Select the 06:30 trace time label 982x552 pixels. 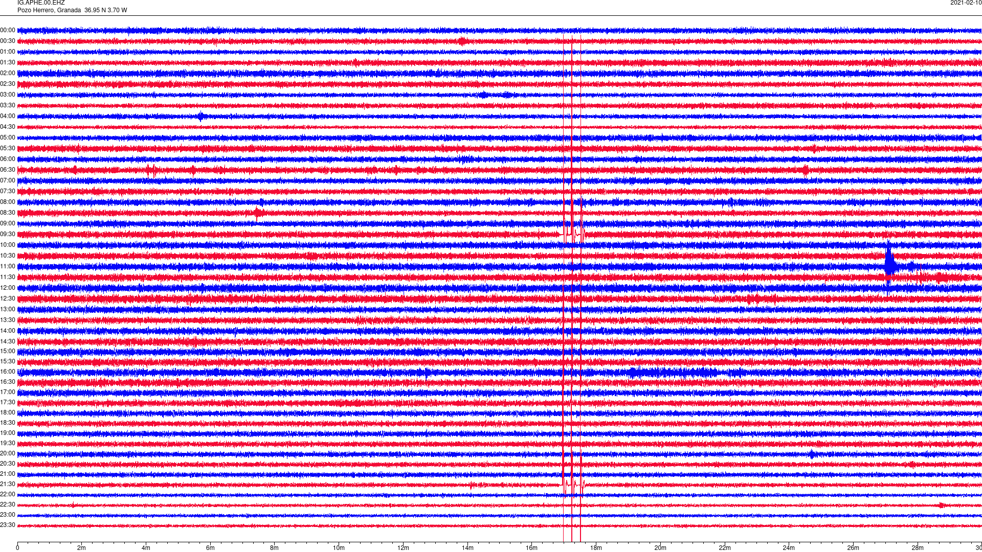8,170
